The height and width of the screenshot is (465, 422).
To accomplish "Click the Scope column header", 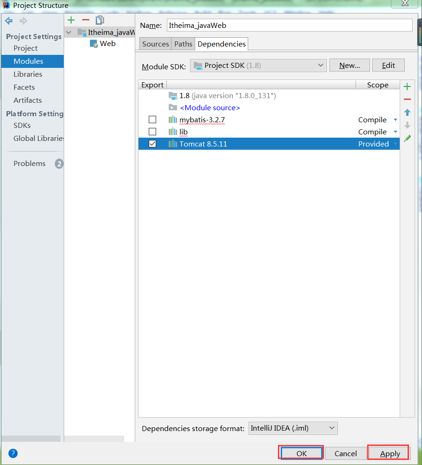I will (x=377, y=85).
